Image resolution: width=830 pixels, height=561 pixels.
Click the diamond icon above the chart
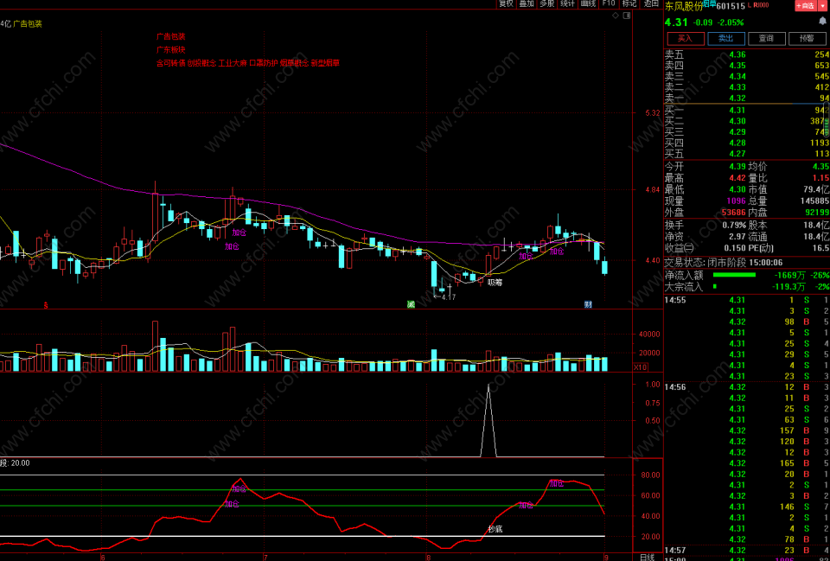pos(615,16)
